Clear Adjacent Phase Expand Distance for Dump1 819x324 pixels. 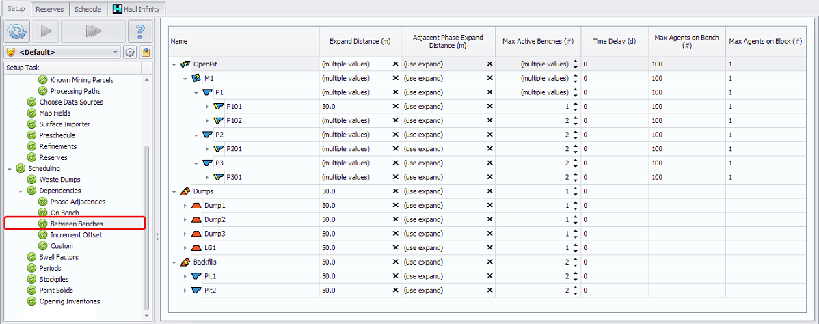click(x=489, y=206)
